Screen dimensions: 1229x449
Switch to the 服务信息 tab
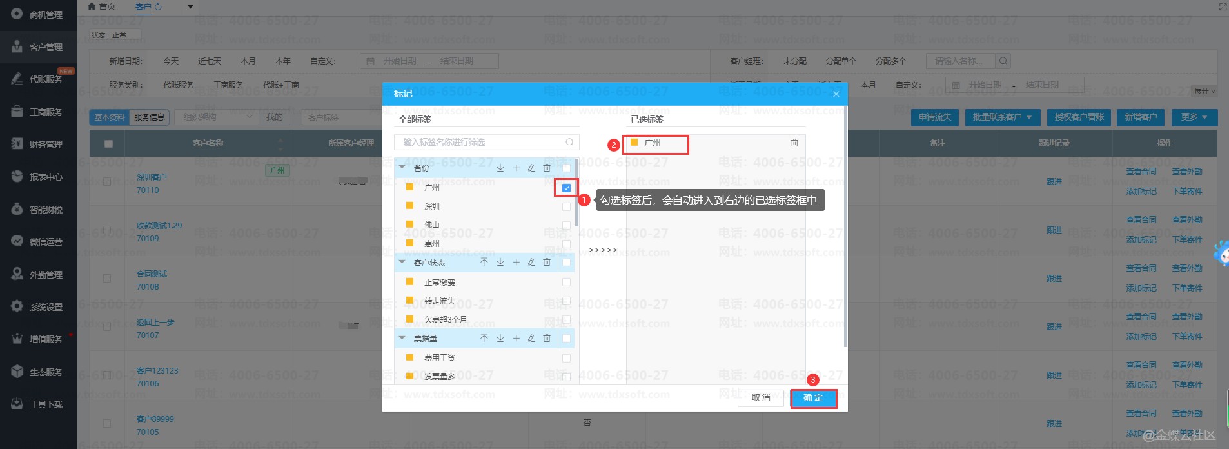pos(149,117)
